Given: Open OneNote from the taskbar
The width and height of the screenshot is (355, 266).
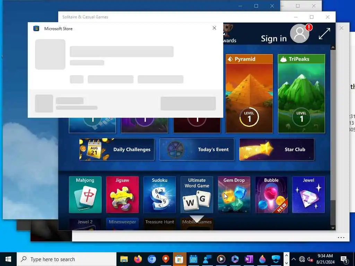Looking at the screenshot, I should click(x=249, y=259).
